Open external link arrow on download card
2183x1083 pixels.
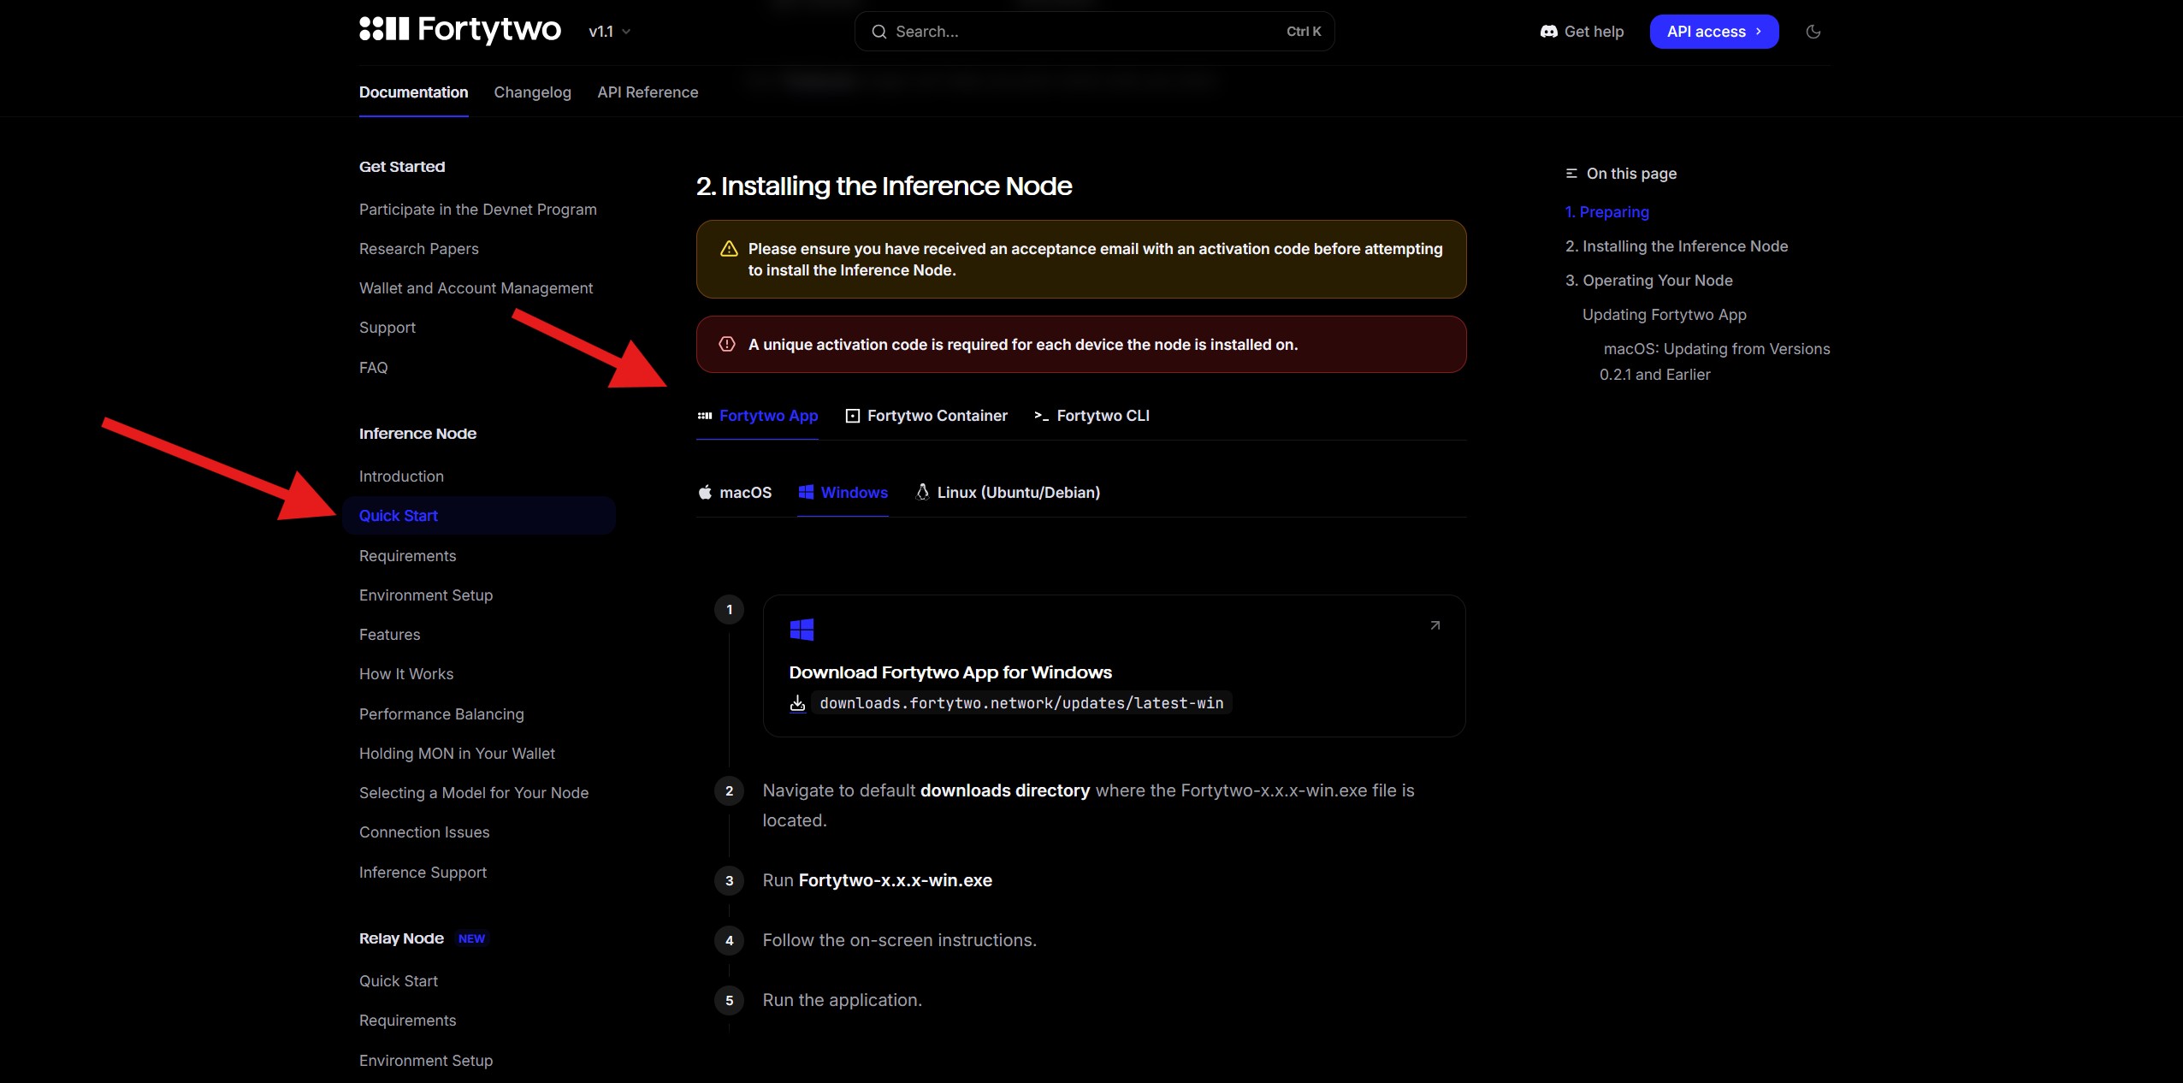point(1435,625)
